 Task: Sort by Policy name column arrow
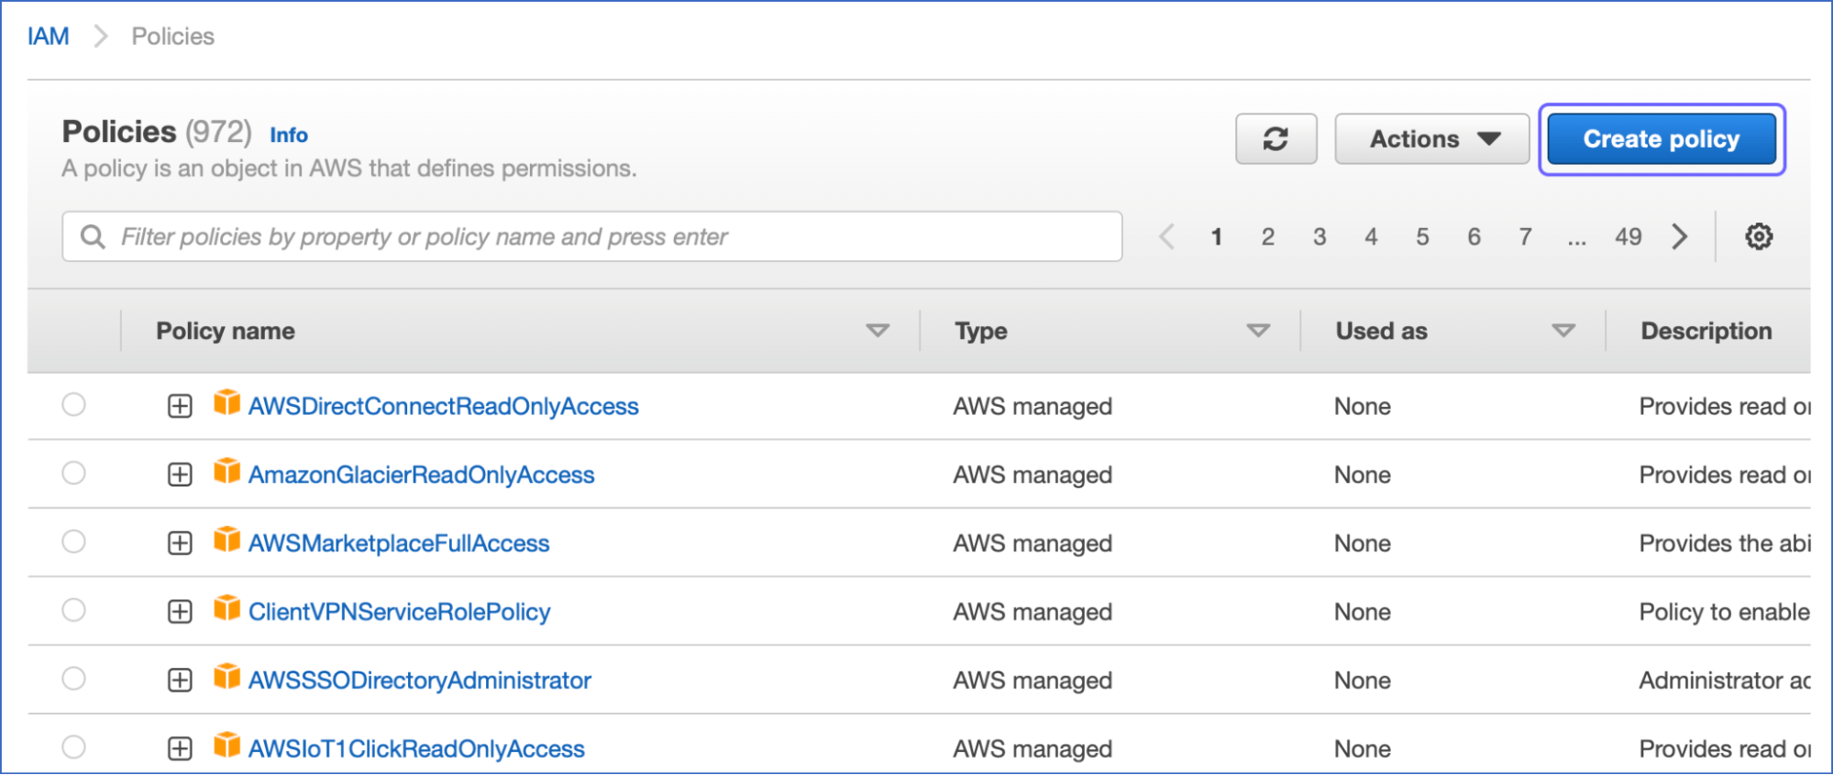tap(878, 331)
